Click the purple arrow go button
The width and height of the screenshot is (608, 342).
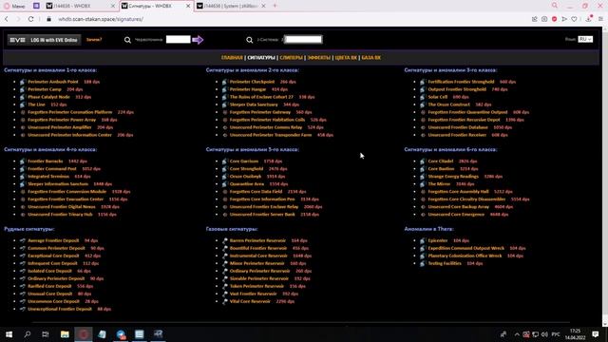pos(198,40)
